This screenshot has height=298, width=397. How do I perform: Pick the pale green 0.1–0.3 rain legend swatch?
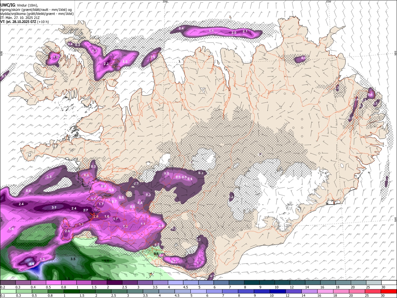click(8, 291)
